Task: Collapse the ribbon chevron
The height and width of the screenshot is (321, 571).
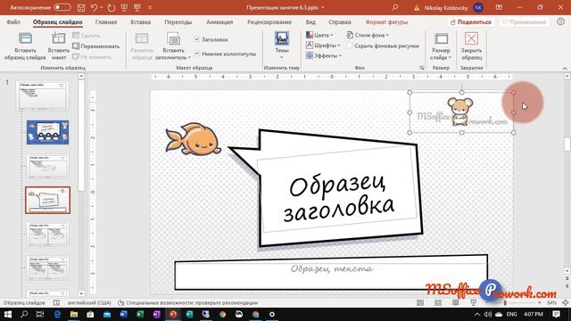Action: [x=565, y=68]
